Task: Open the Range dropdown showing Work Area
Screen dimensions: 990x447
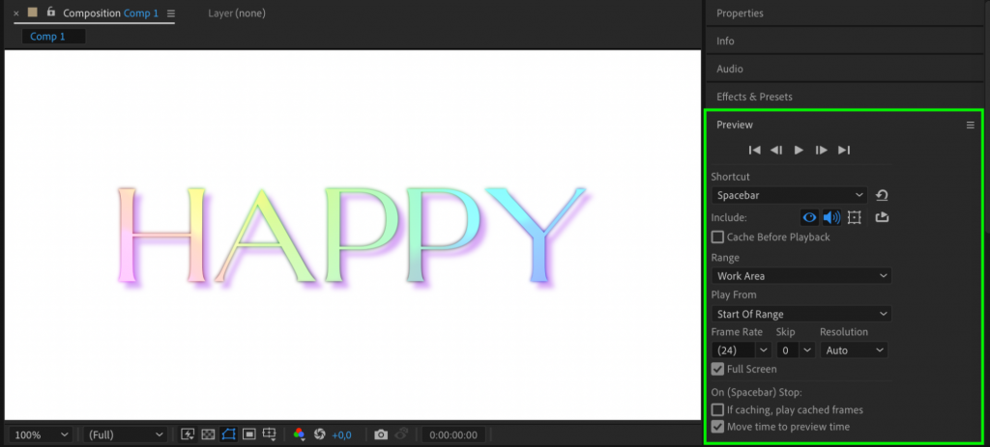Action: (x=801, y=276)
